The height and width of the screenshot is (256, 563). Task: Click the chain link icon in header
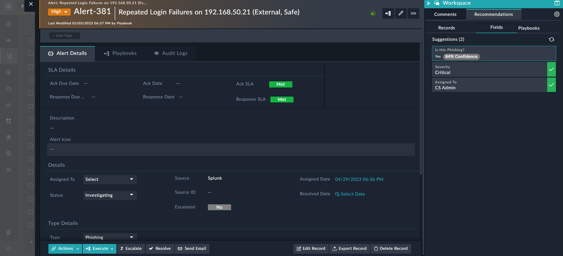(413, 14)
